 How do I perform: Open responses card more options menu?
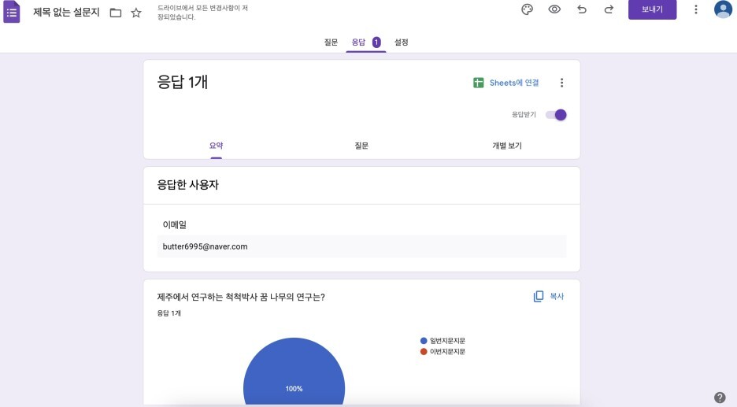click(561, 83)
